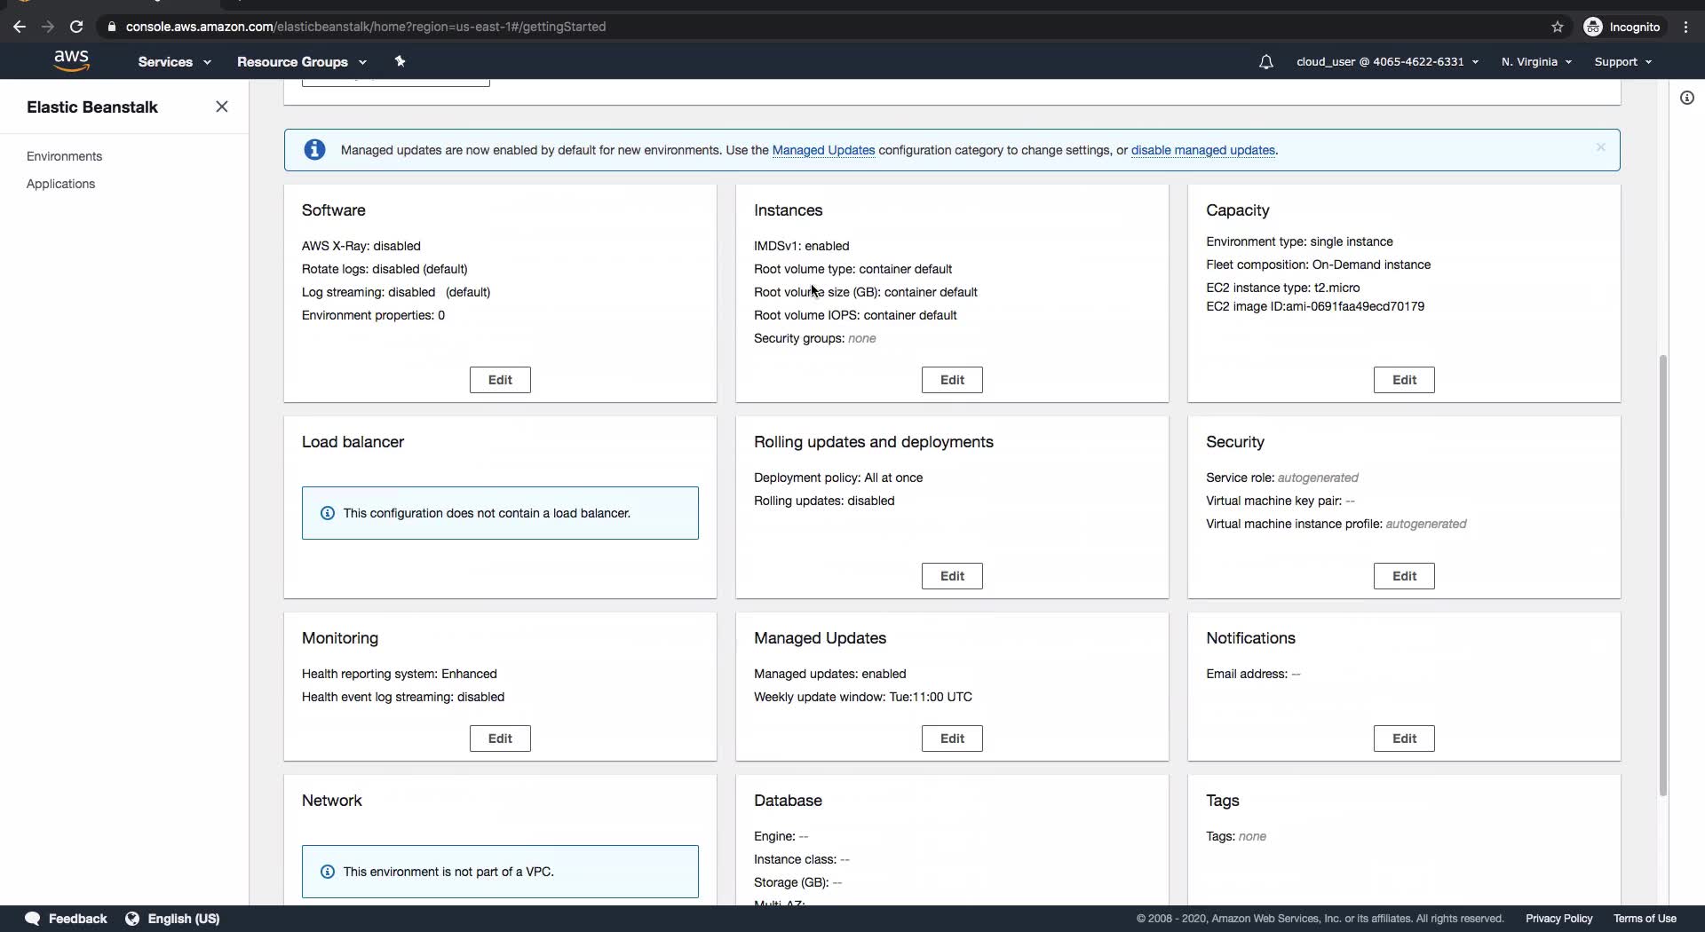Click the page vertical scrollbar
1705x932 pixels.
tap(1663, 575)
